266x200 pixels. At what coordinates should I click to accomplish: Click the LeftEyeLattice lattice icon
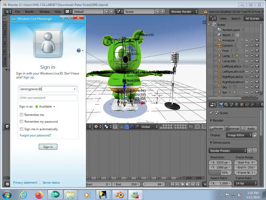point(219,66)
